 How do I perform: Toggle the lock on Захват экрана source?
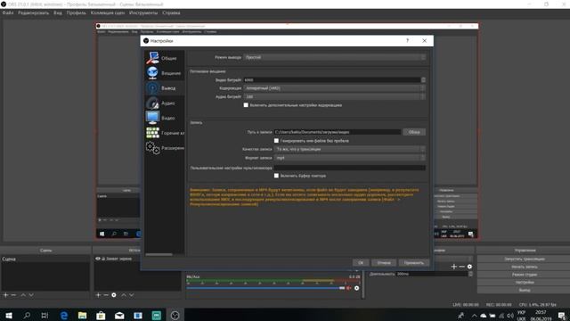(x=103, y=259)
